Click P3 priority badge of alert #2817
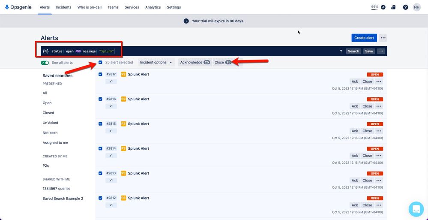 pyautogui.click(x=123, y=74)
